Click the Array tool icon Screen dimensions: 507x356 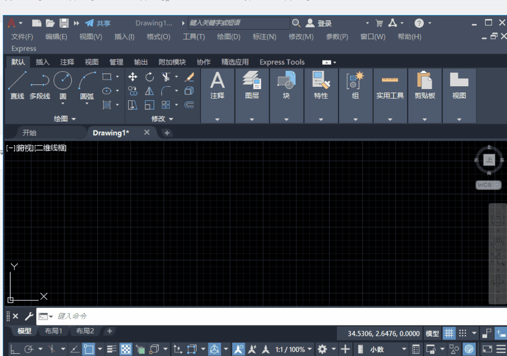click(x=166, y=105)
